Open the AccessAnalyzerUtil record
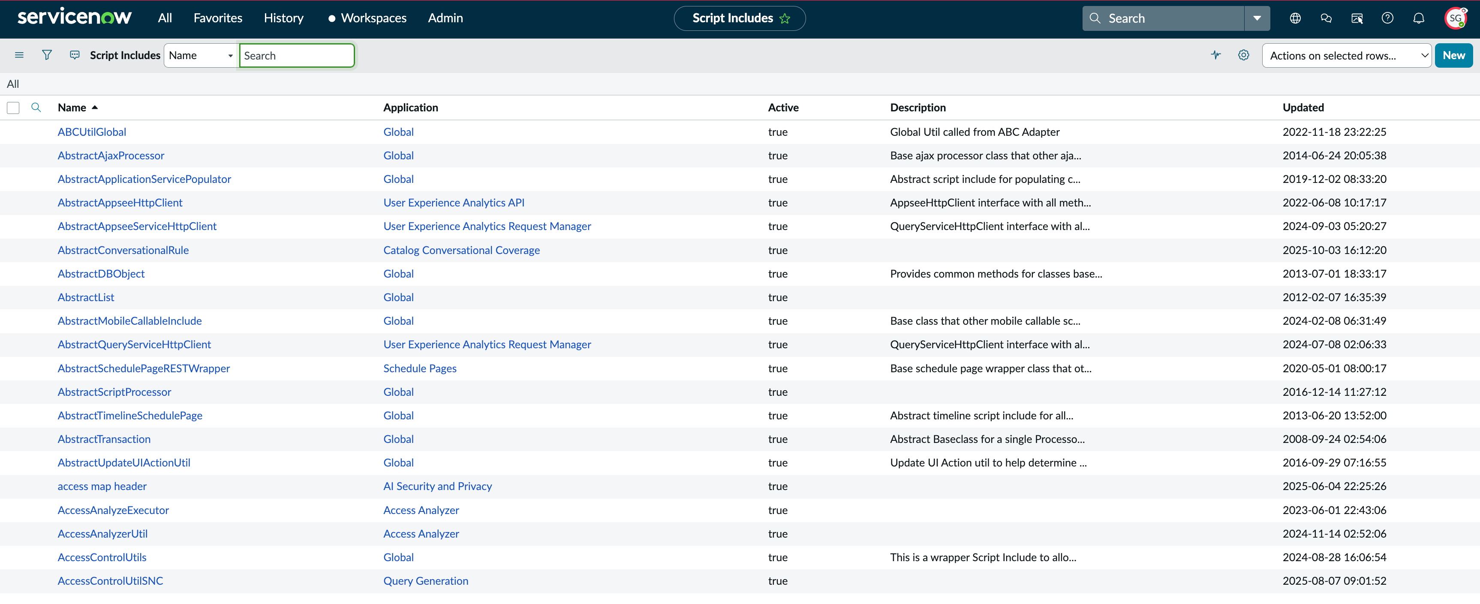 click(102, 534)
